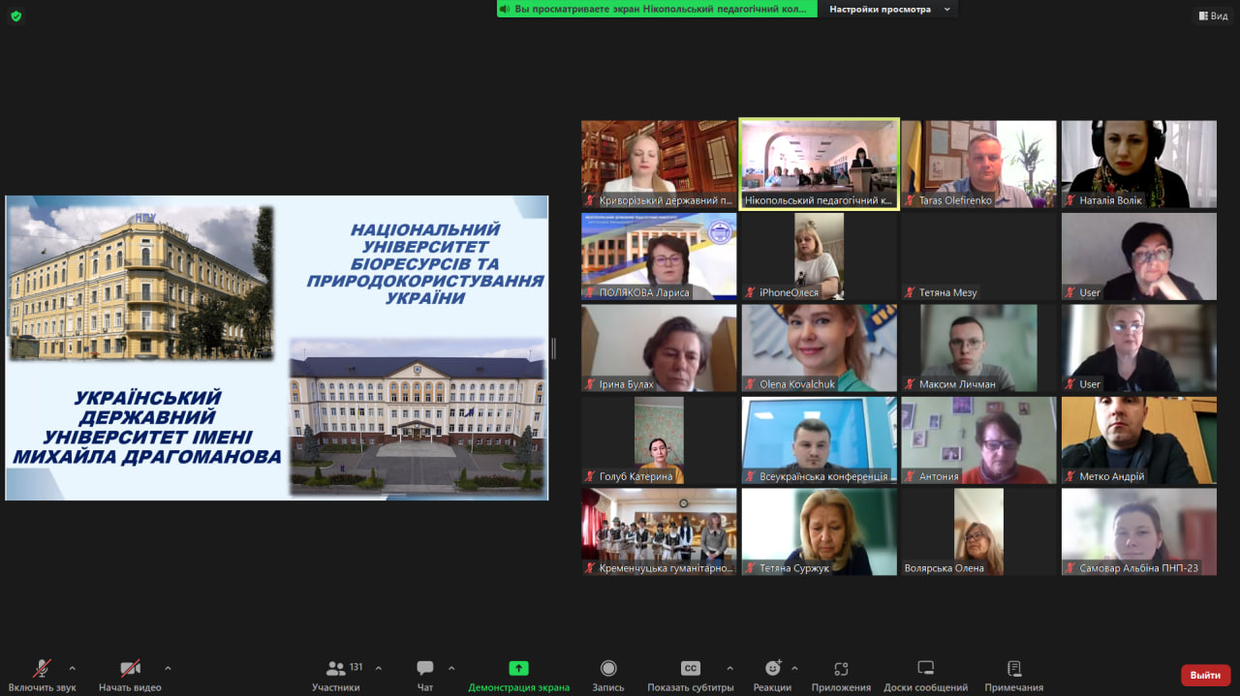Open Reactions emoji menu
The width and height of the screenshot is (1240, 696).
[x=772, y=668]
